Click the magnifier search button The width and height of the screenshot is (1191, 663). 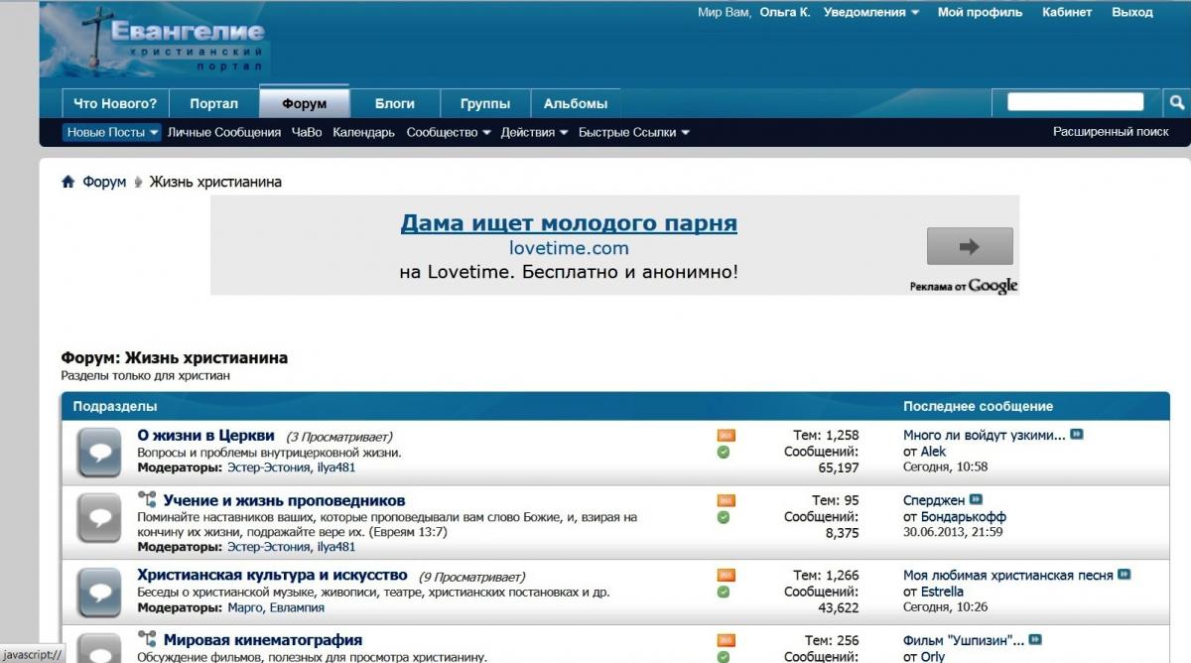[x=1175, y=102]
